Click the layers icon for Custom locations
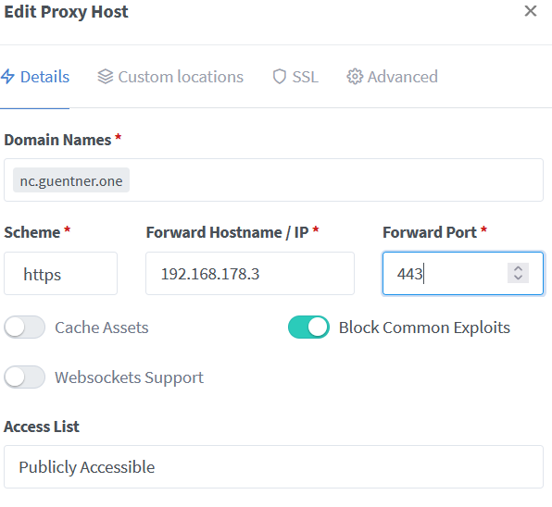Image resolution: width=552 pixels, height=507 pixels. [x=106, y=77]
